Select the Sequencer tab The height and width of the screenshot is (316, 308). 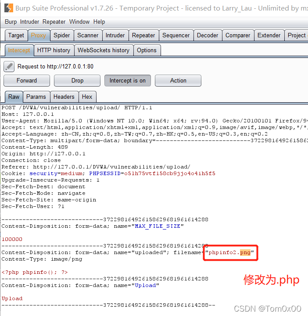176,36
